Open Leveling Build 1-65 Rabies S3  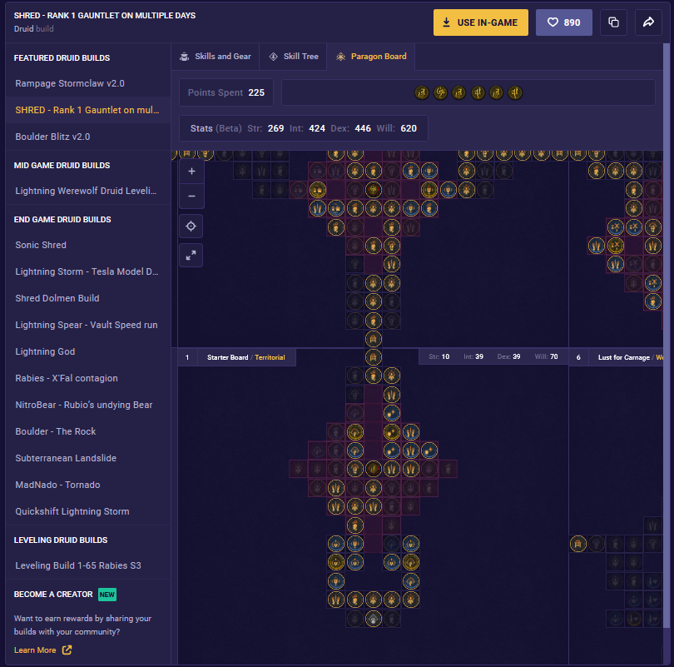(x=78, y=565)
